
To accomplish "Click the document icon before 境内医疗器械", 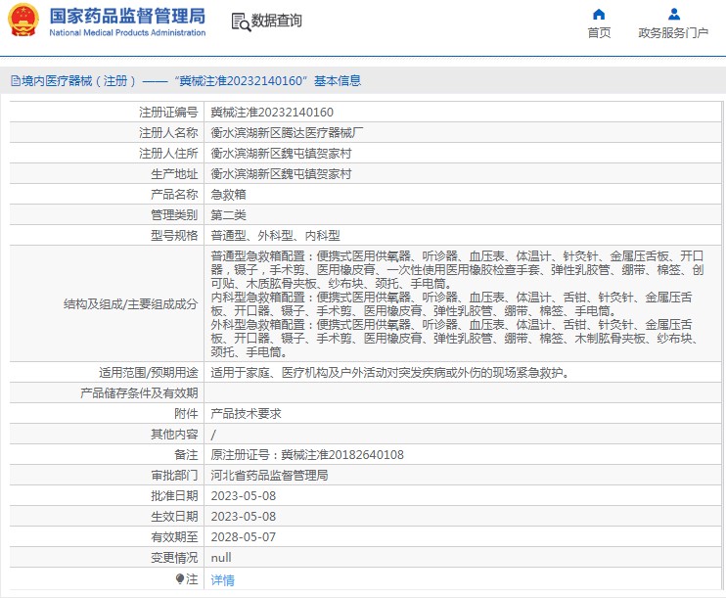I will [15, 81].
